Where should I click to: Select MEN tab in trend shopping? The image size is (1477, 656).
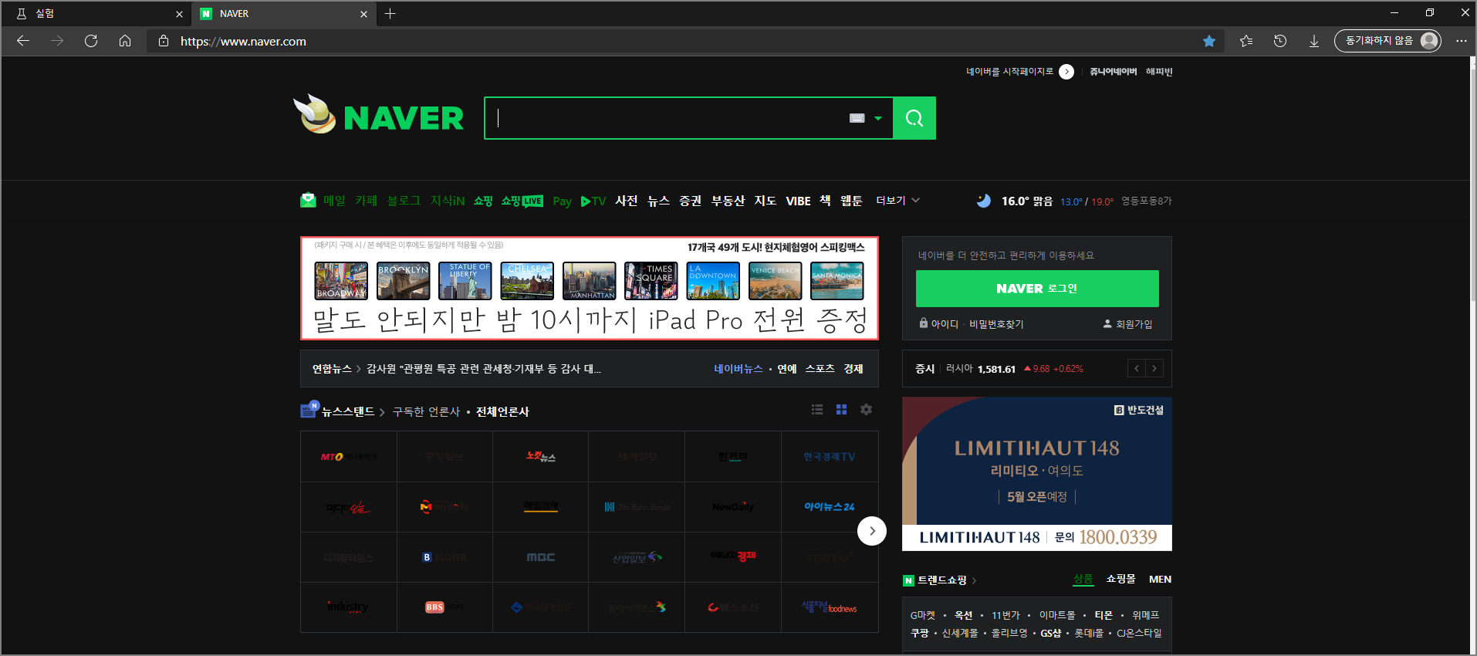pyautogui.click(x=1160, y=579)
